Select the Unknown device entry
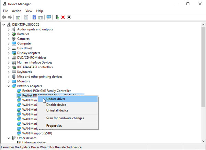 tap(34, 142)
